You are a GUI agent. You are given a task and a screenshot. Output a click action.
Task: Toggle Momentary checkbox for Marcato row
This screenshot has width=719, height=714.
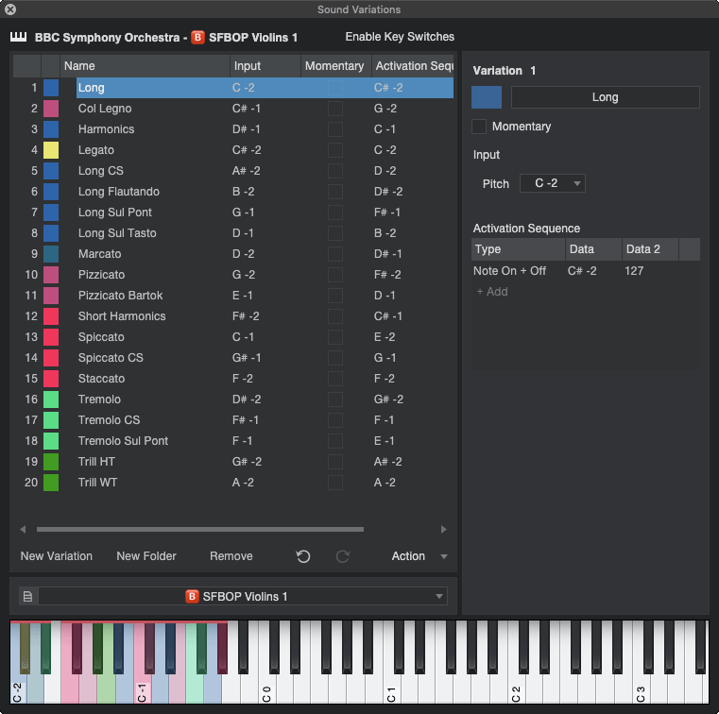click(335, 254)
